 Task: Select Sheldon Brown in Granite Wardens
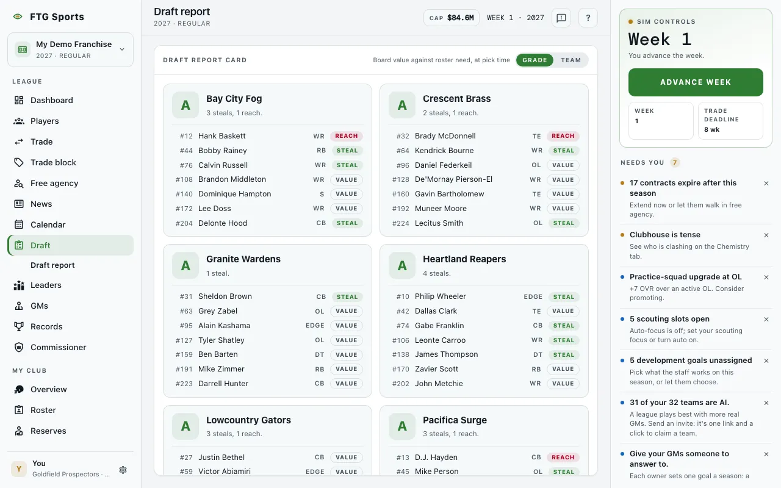pyautogui.click(x=267, y=296)
